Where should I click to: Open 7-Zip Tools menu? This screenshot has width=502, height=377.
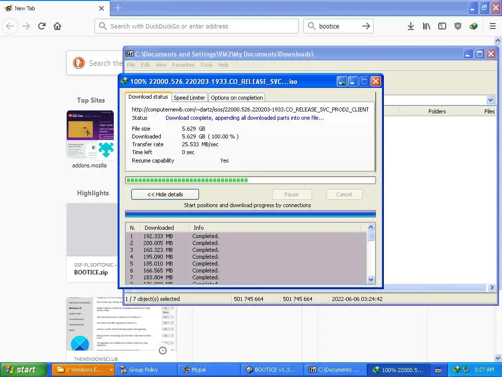click(206, 65)
